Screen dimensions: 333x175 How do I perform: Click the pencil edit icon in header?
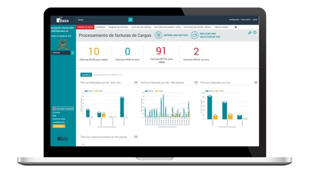pyautogui.click(x=250, y=32)
